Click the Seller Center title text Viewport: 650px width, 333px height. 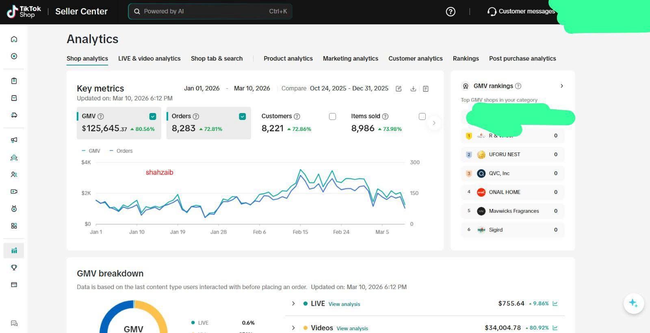[x=81, y=11]
